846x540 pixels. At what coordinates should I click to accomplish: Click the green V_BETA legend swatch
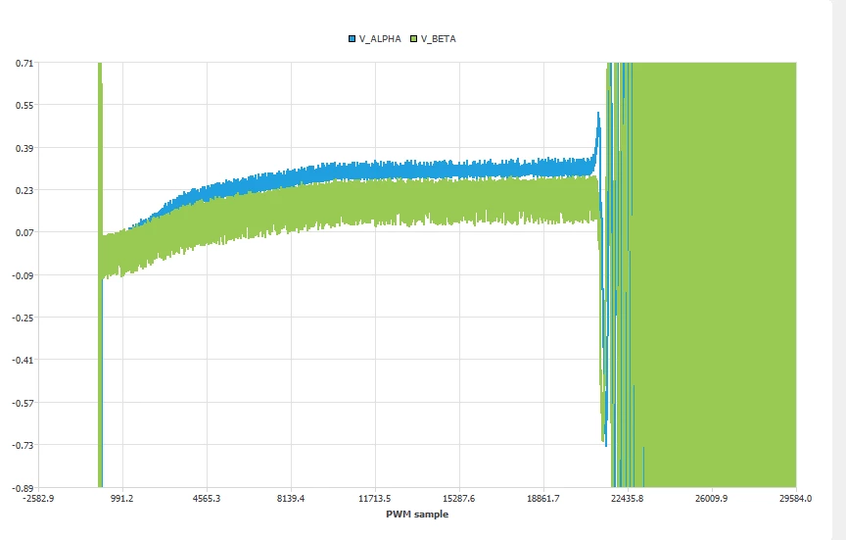pyautogui.click(x=414, y=39)
